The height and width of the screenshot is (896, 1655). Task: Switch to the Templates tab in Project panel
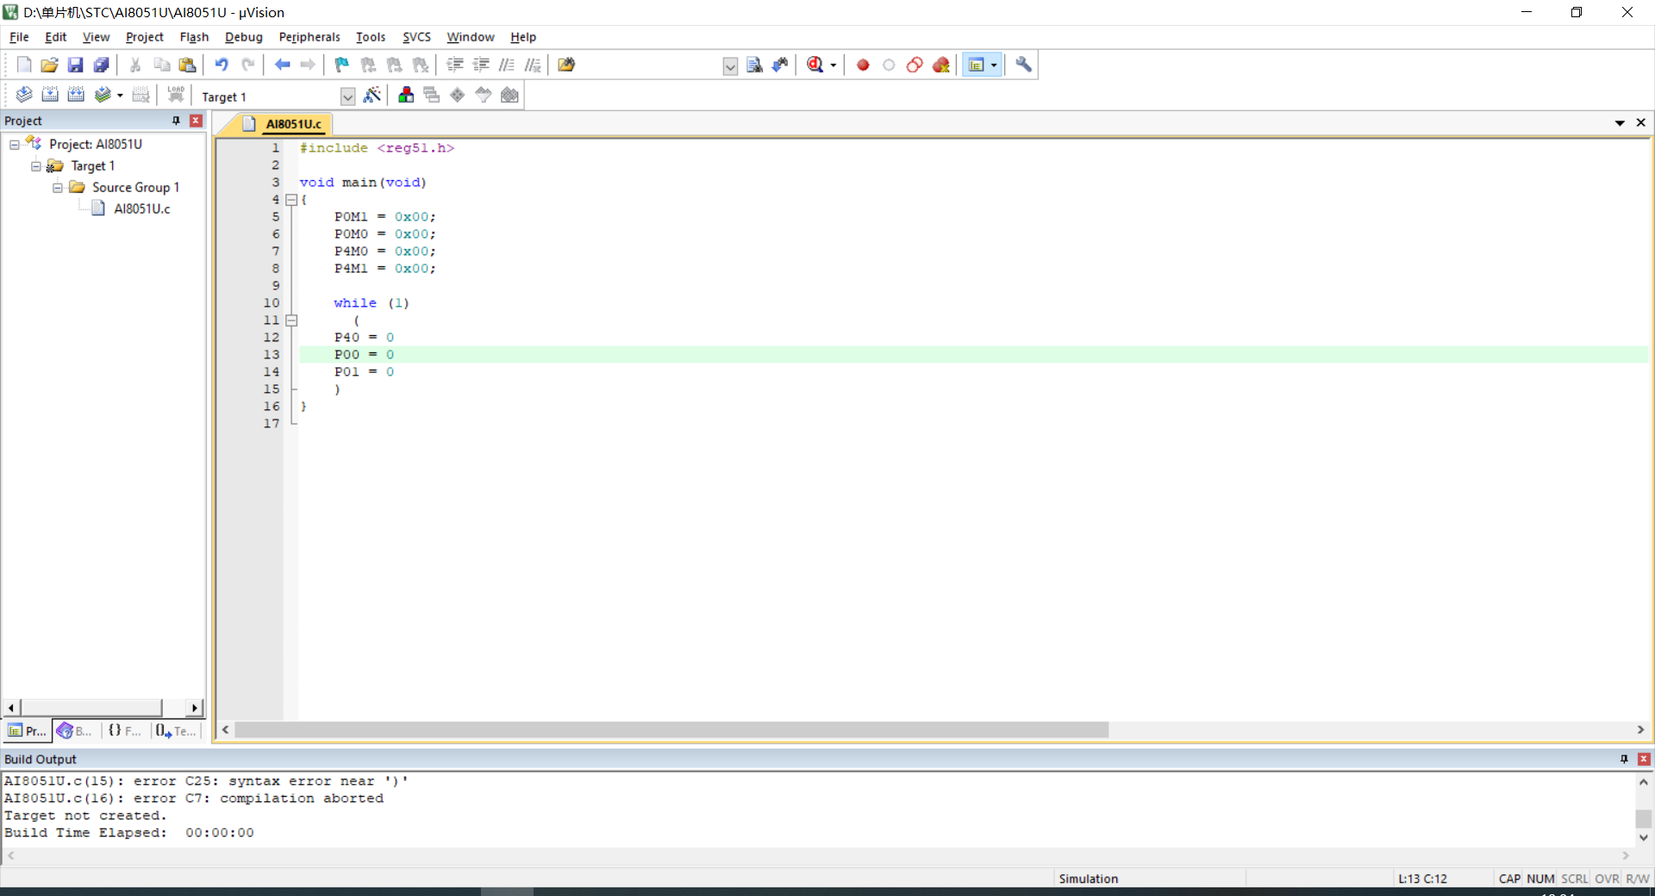(176, 731)
